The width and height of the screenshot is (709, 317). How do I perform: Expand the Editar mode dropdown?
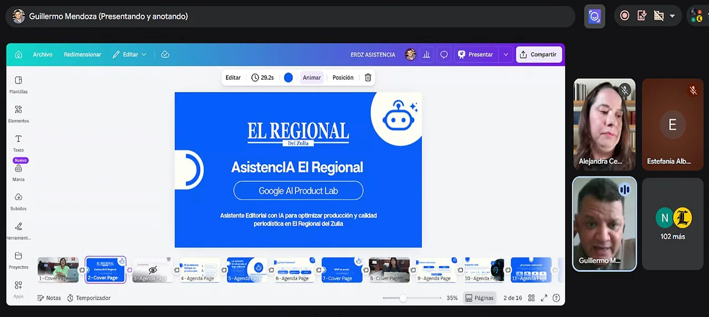coord(130,54)
